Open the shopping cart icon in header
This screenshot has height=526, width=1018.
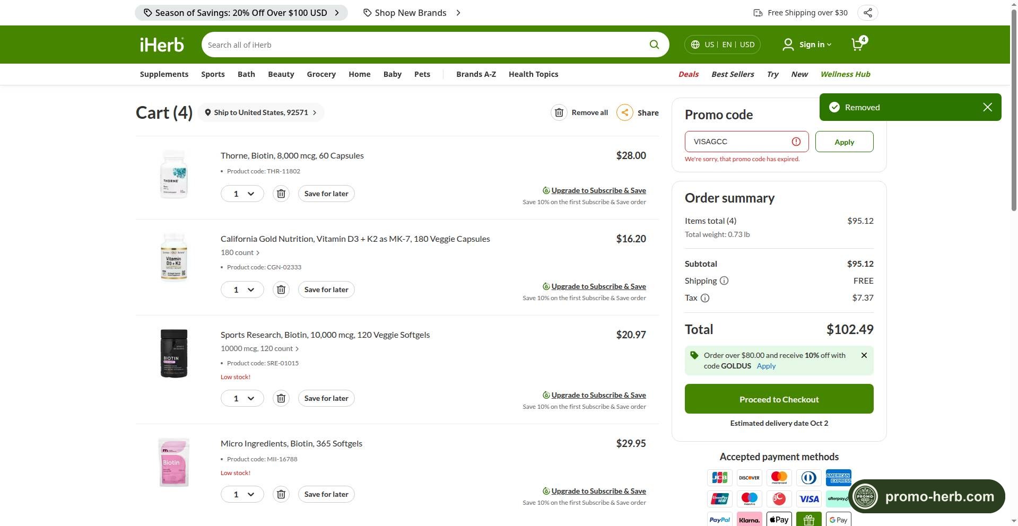click(858, 43)
